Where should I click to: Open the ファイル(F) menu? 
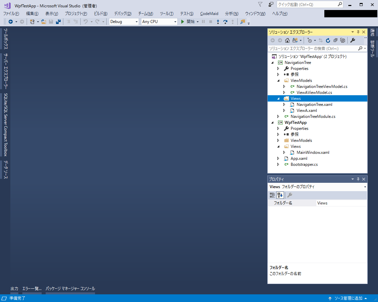11,14
